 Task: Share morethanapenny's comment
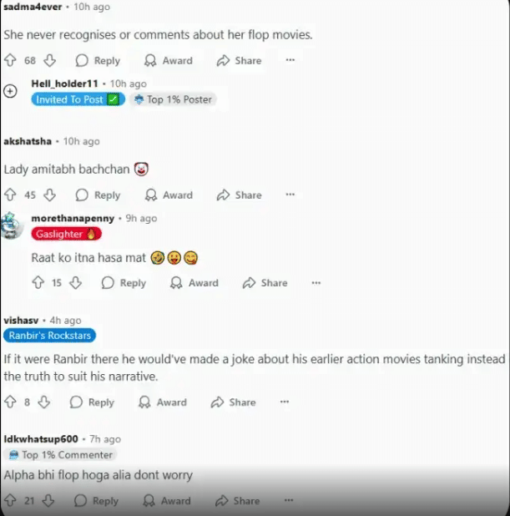[265, 283]
